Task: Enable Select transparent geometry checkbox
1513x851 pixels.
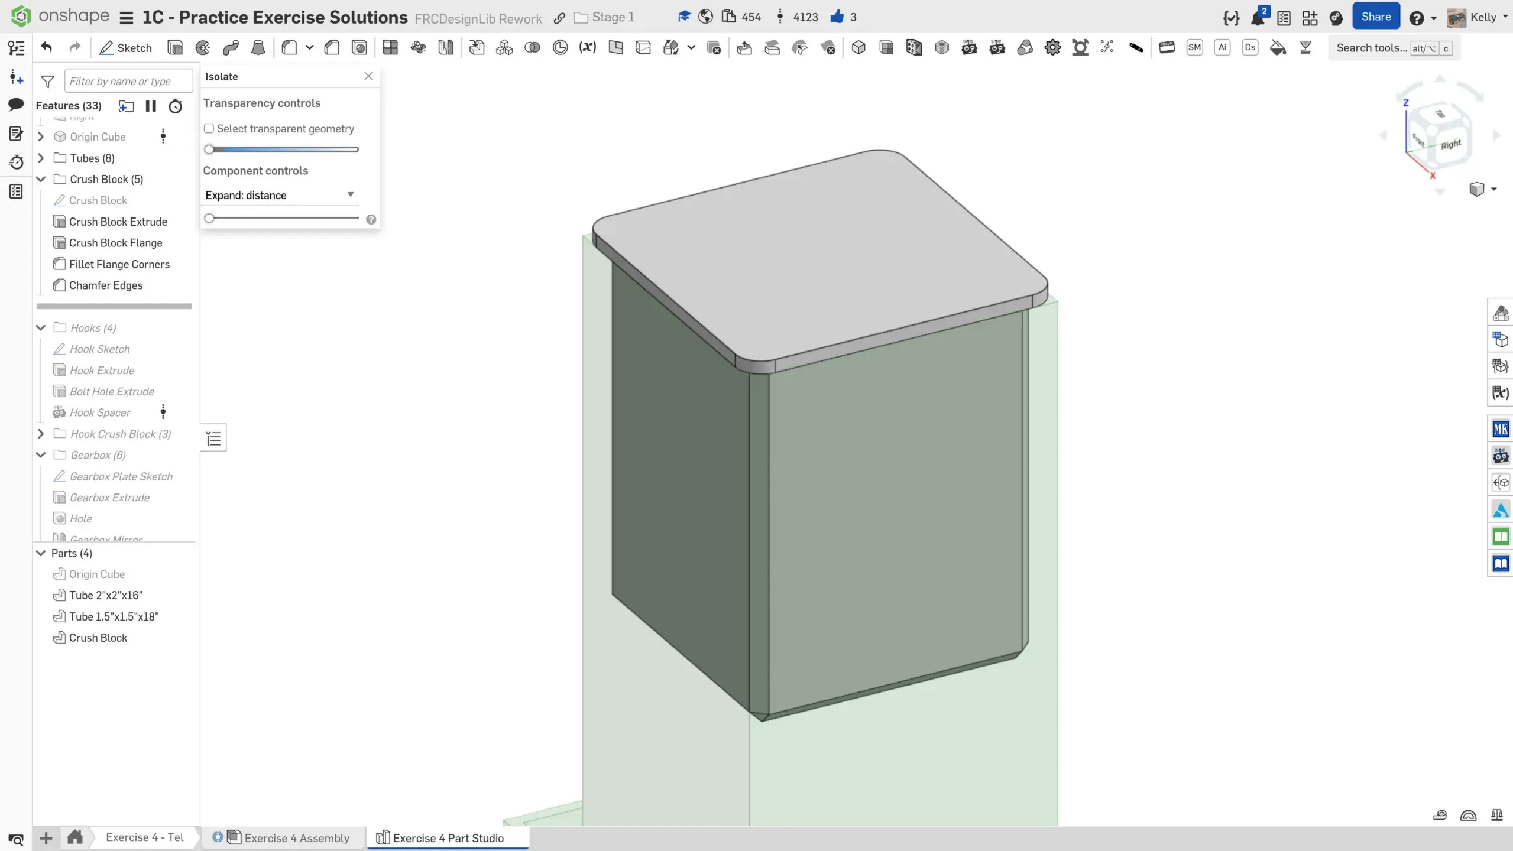Action: 209,129
